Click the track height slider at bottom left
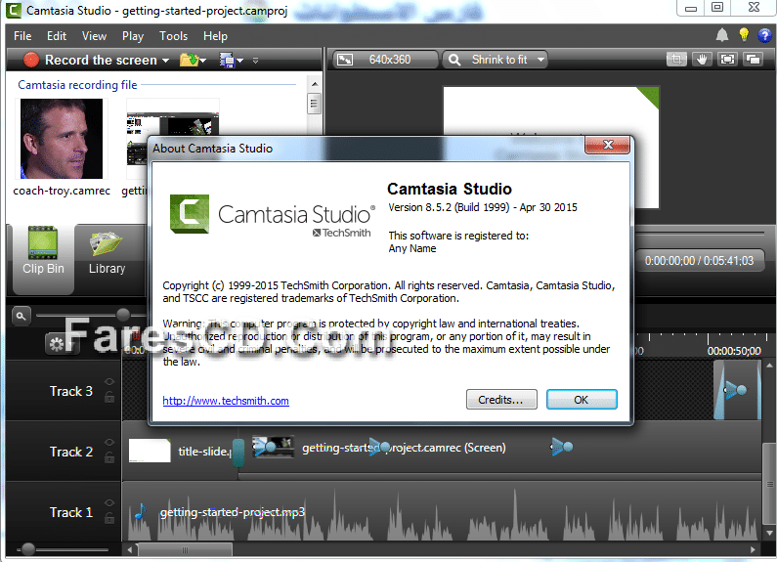The height and width of the screenshot is (562, 777). [x=28, y=548]
